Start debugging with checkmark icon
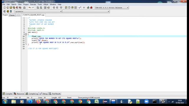Image resolution: width=189 pixels, height=106 pixels. click(x=80, y=8)
